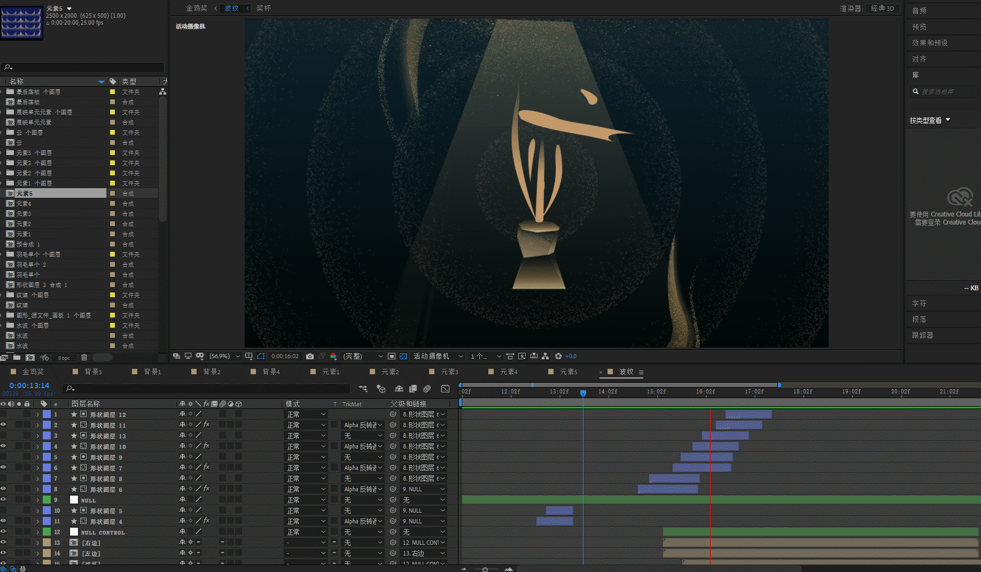The height and width of the screenshot is (572, 981).
Task: Open grid and guide options icon
Action: tap(249, 356)
